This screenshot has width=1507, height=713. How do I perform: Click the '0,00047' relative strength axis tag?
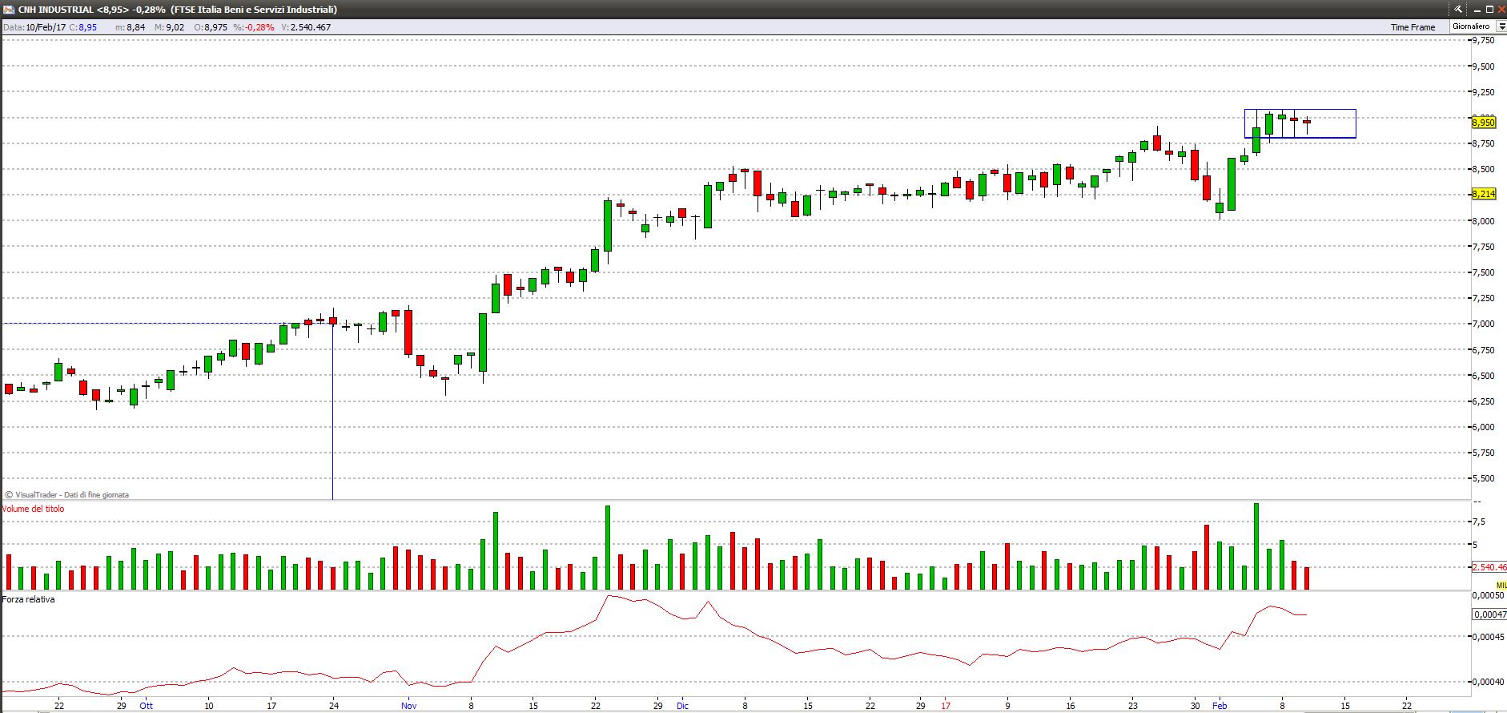coord(1489,614)
